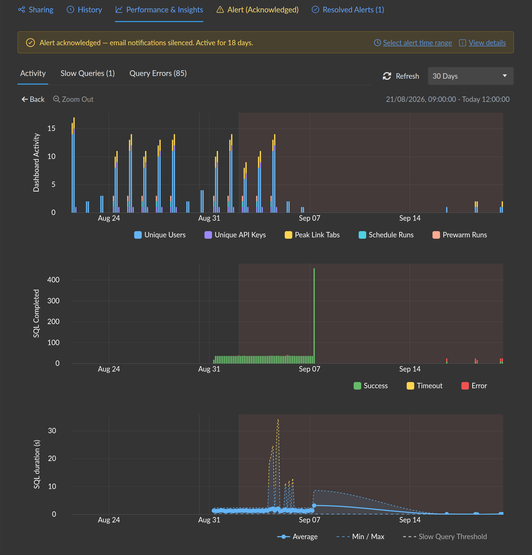Click the Performance chart line icon

pos(119,10)
